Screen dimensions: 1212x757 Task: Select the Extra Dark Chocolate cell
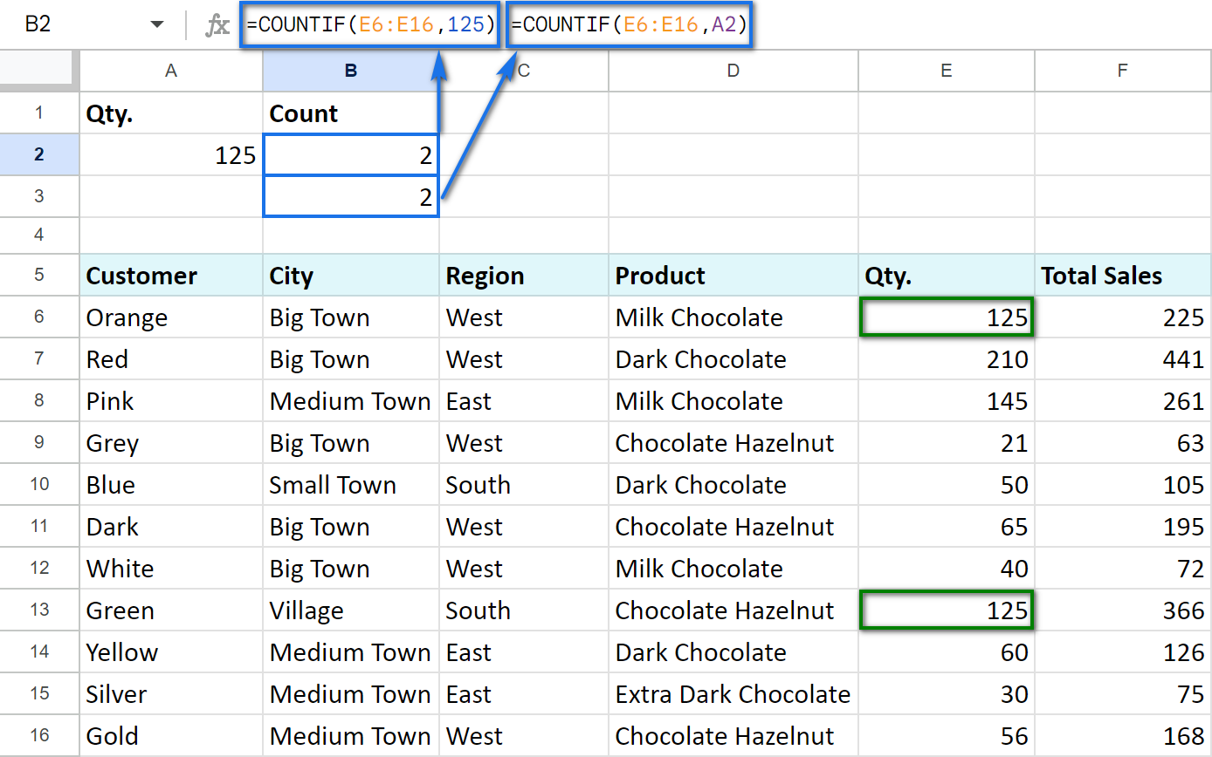733,693
